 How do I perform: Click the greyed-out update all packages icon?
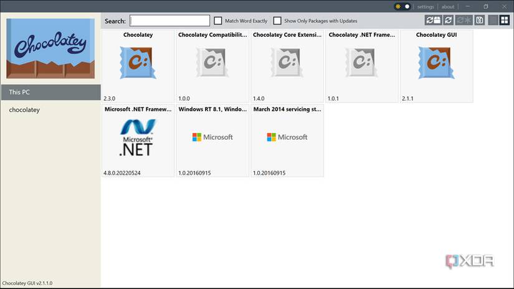(x=464, y=21)
